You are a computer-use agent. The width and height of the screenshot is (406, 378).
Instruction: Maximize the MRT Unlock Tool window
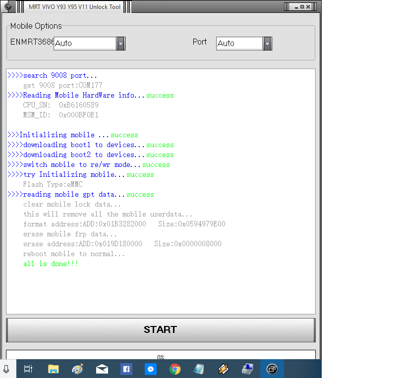click(302, 7)
